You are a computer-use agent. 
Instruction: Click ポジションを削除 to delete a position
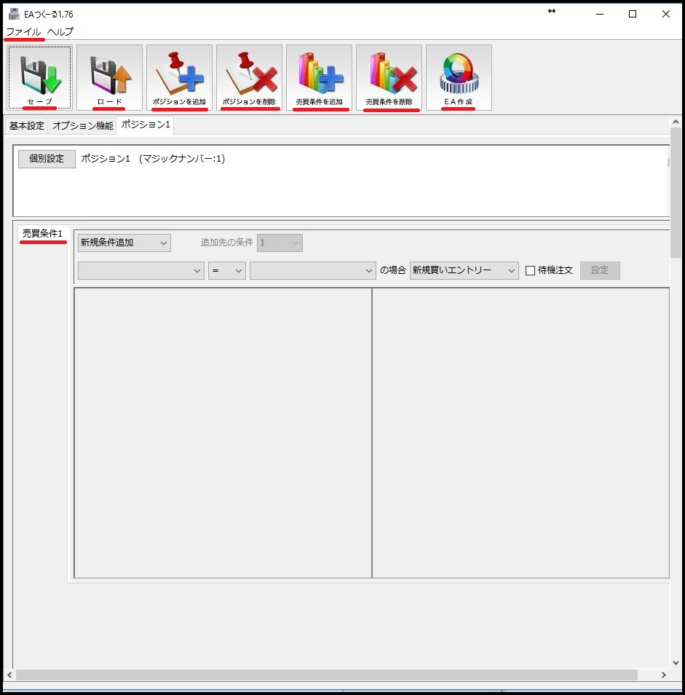coord(248,76)
